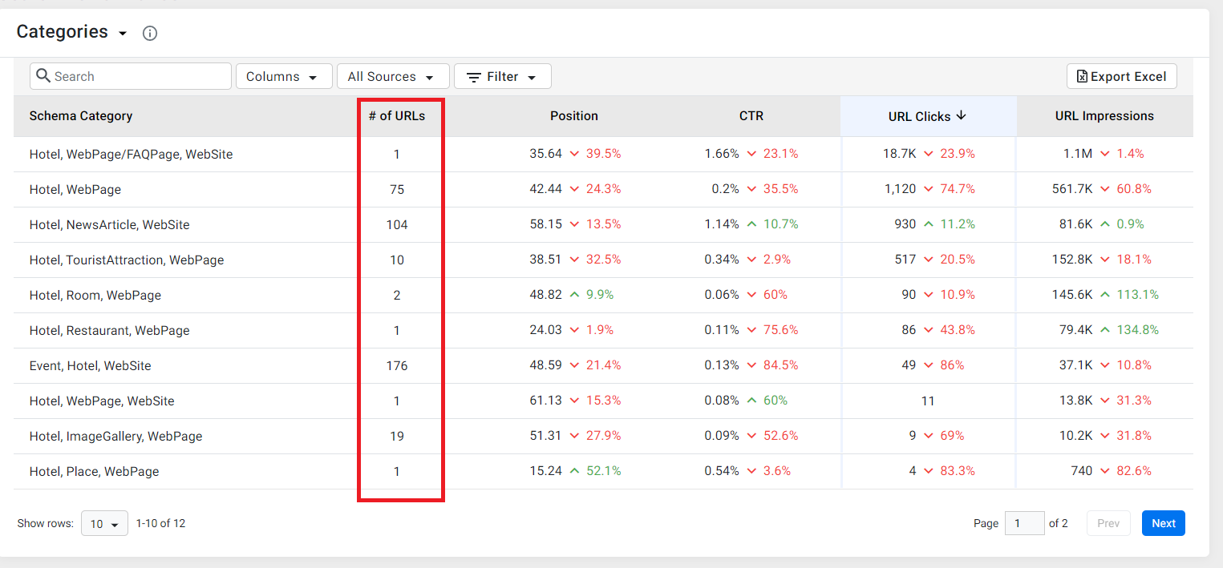1223x568 pixels.
Task: Click the 176 URLs count cell
Action: (x=397, y=365)
